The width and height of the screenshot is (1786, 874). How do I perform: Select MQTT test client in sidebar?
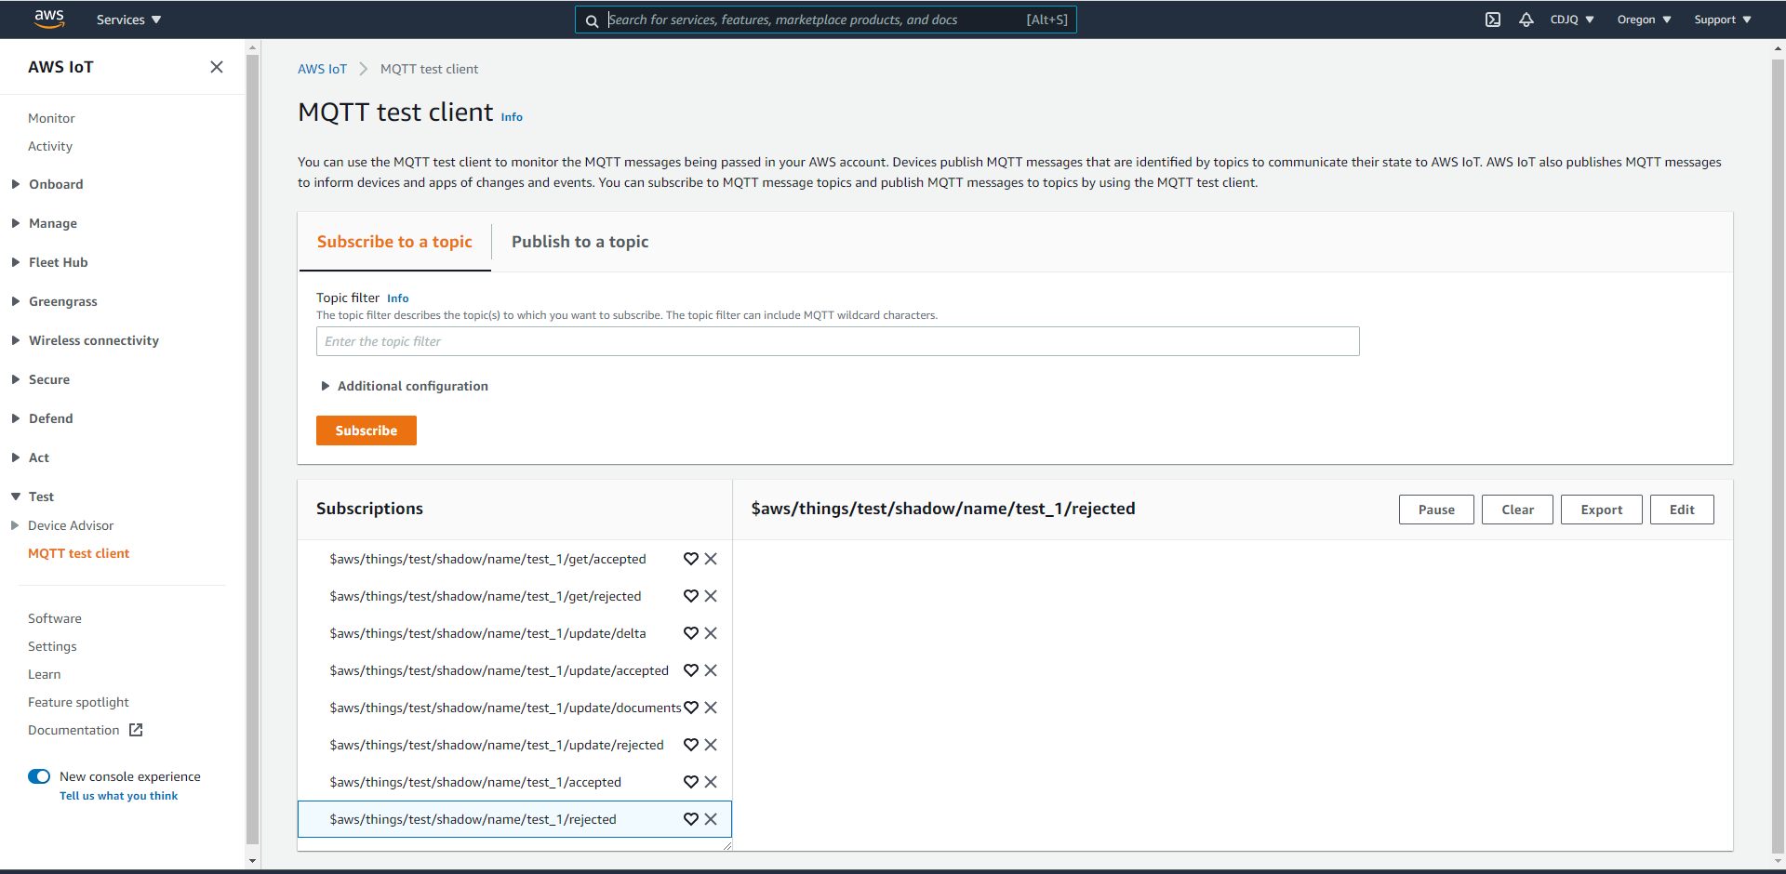(x=78, y=553)
